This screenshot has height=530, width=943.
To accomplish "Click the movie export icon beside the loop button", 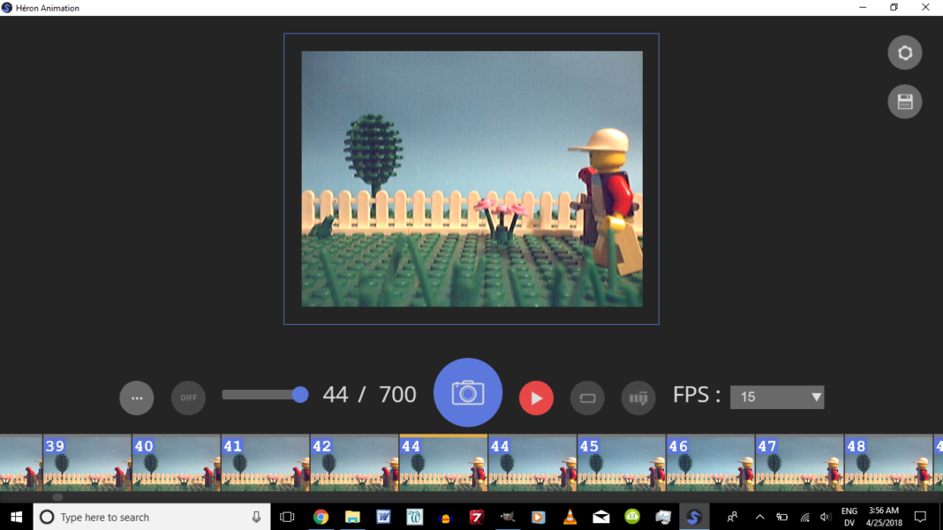I will coord(638,397).
